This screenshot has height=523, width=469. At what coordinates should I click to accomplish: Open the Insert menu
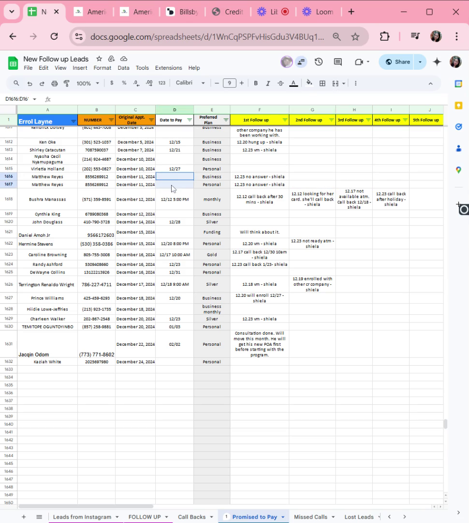click(80, 68)
